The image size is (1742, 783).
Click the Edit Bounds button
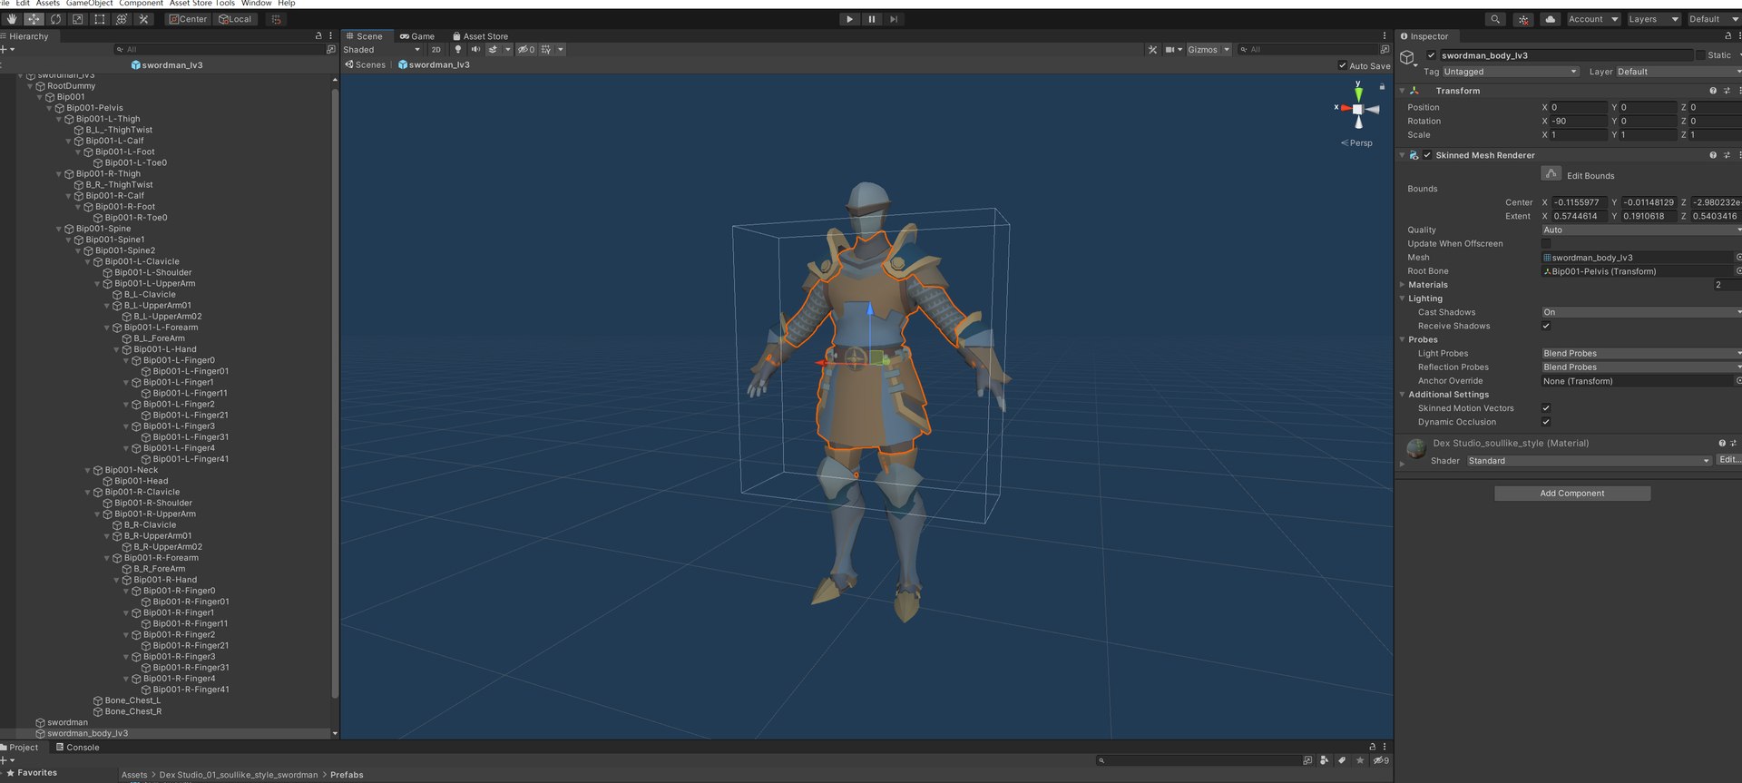(1551, 174)
